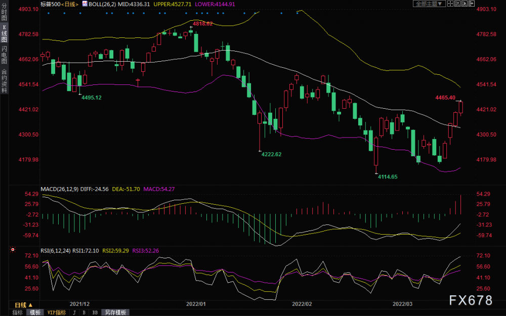
Task: Click the 4465.40 latest high label
Action: (445, 98)
